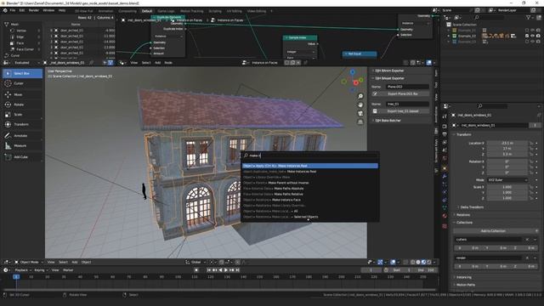Viewport: 544px width, 306px height.
Task: Select the Add Cube tool
Action: pos(23,156)
